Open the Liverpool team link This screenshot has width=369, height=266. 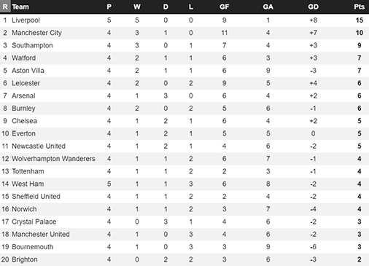[26, 20]
